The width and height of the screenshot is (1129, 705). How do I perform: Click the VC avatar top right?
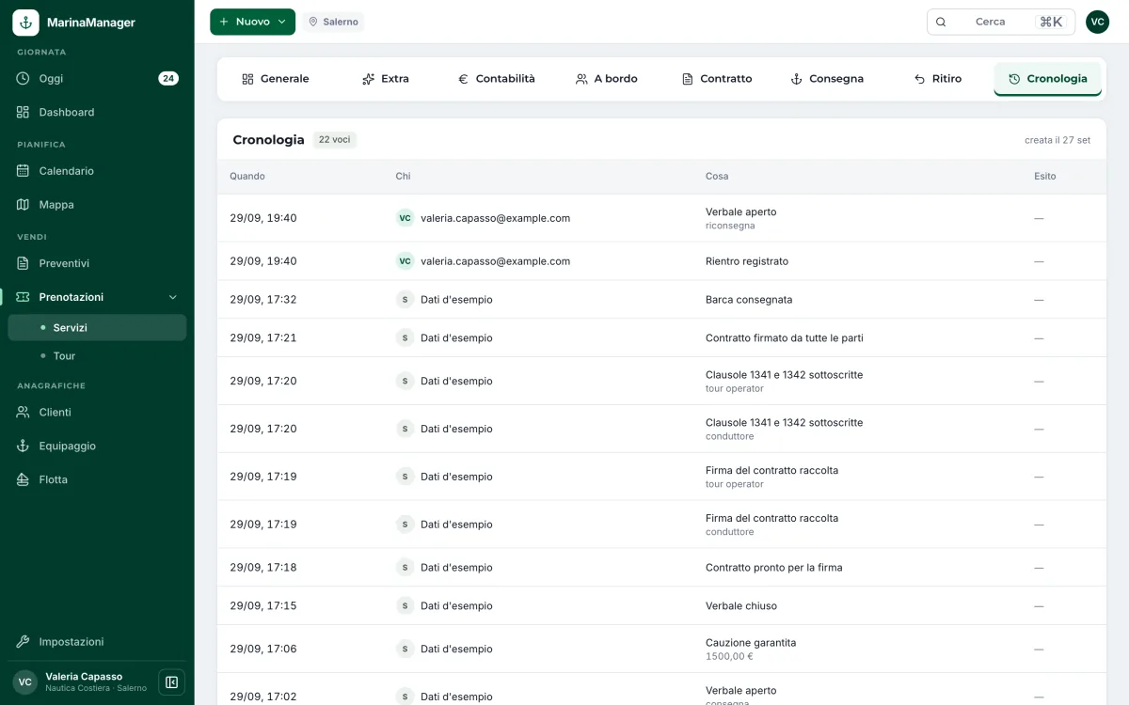[x=1097, y=22]
